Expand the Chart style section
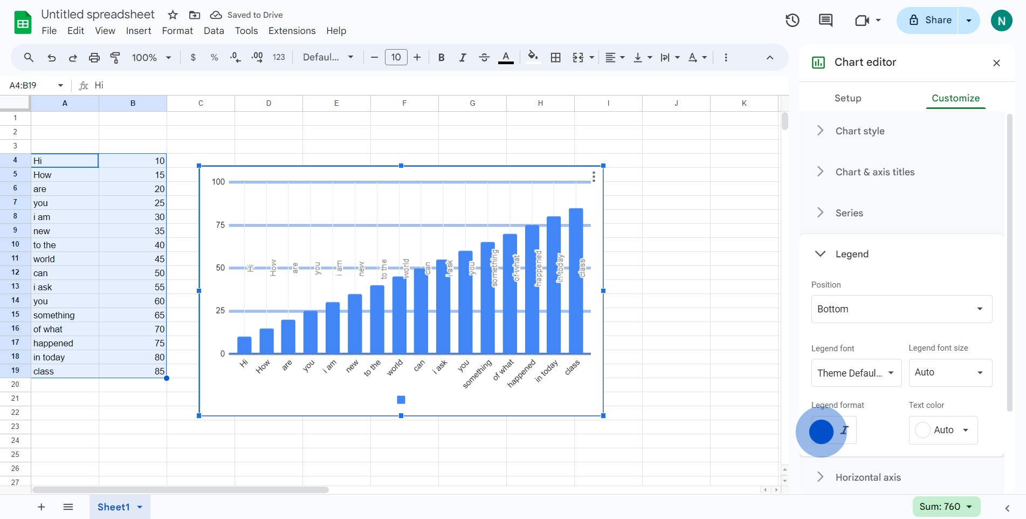Viewport: 1026px width, 519px height. point(859,131)
